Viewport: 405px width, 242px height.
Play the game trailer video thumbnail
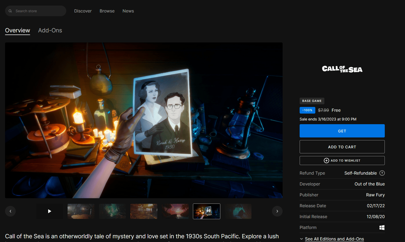tap(49, 211)
